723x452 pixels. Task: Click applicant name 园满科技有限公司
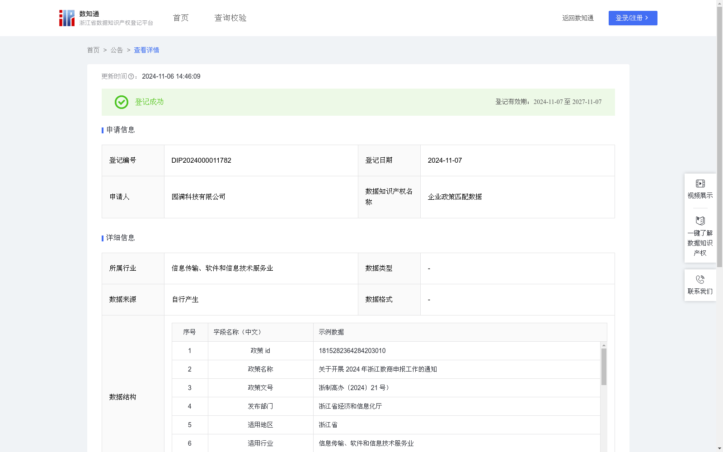tap(198, 197)
